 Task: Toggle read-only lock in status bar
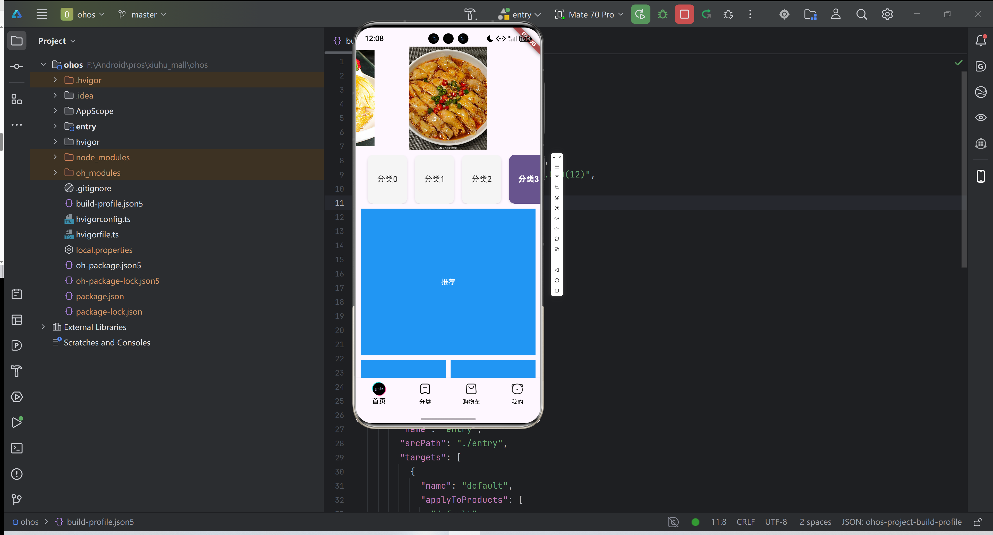pos(978,522)
